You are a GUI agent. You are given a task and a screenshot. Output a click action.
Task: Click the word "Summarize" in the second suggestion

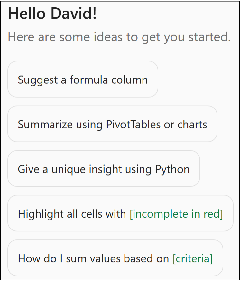45,124
